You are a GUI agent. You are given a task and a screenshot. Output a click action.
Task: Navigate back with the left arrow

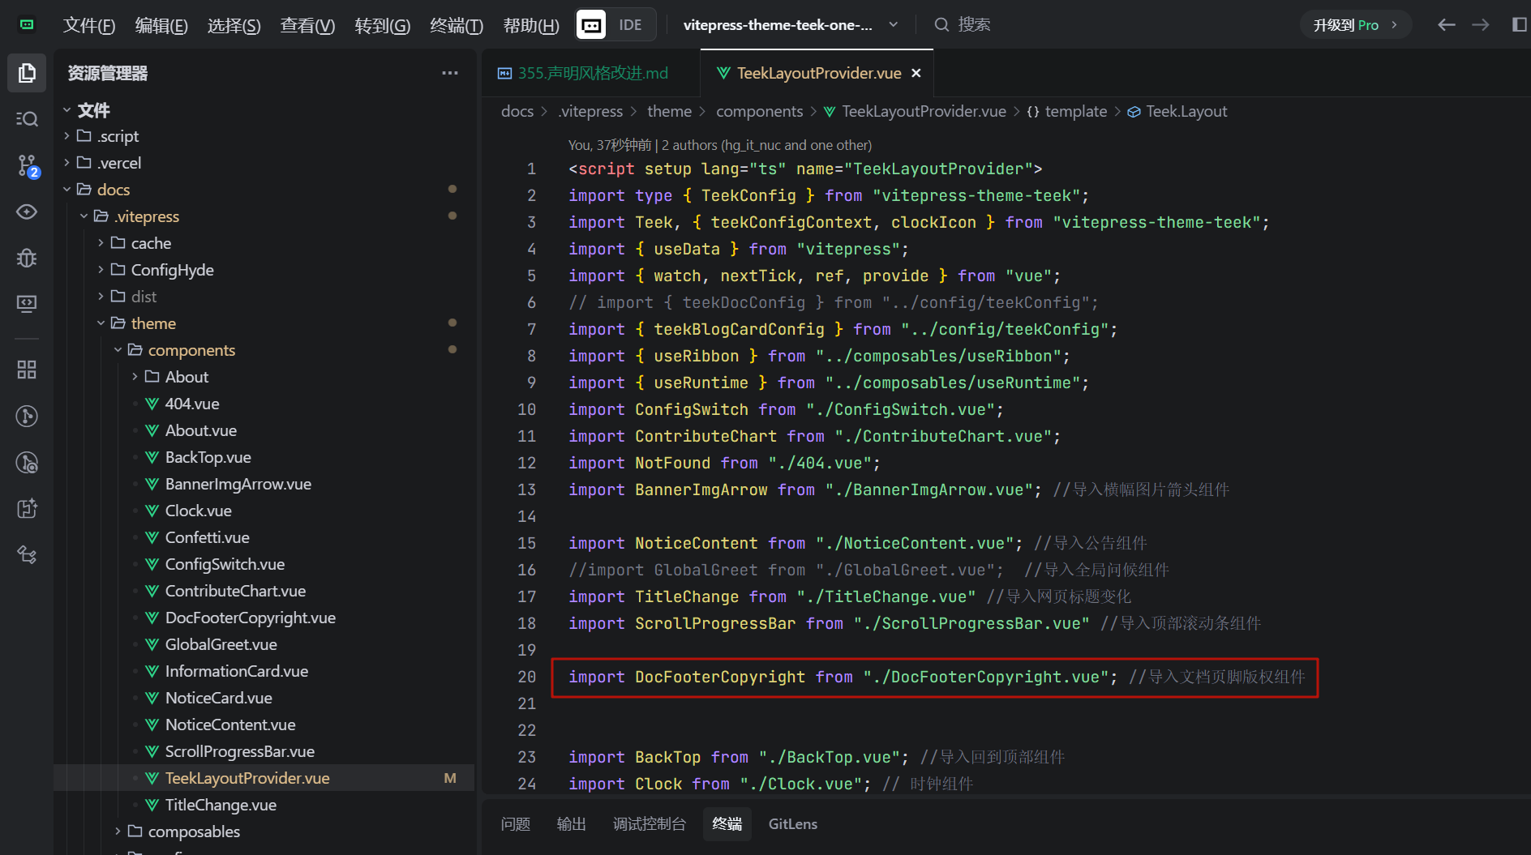[x=1446, y=25]
